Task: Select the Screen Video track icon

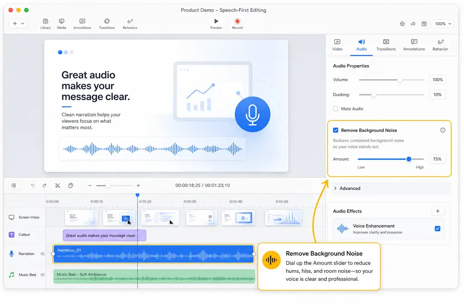Action: (x=11, y=218)
